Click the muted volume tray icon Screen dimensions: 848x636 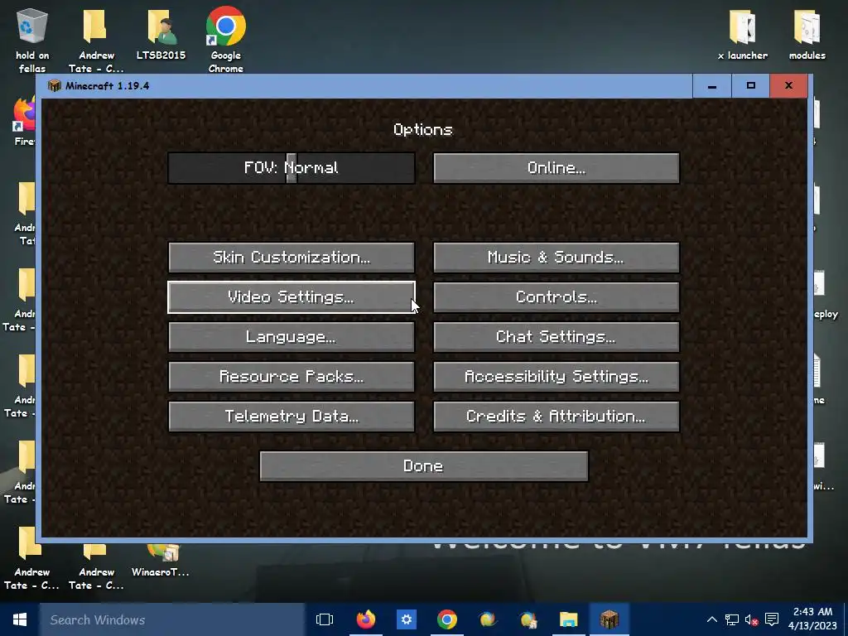[x=752, y=619]
